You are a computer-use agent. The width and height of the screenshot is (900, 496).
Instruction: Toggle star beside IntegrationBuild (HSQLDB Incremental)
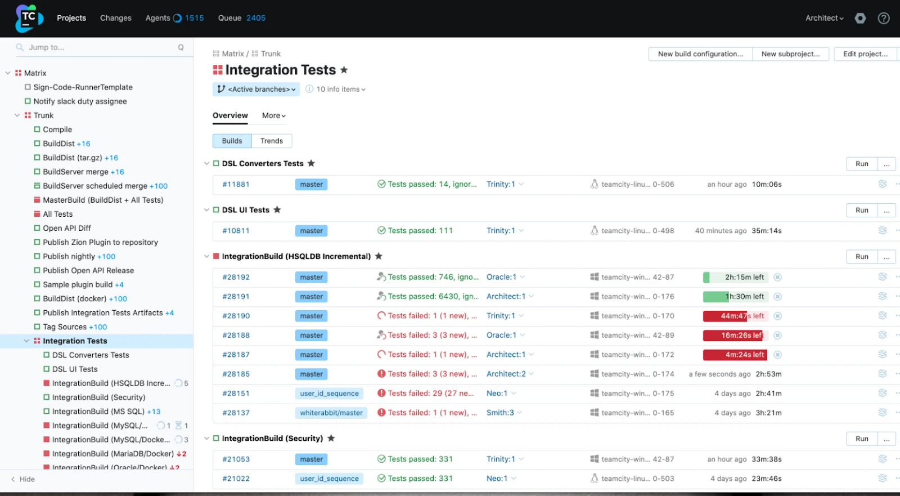click(x=379, y=256)
